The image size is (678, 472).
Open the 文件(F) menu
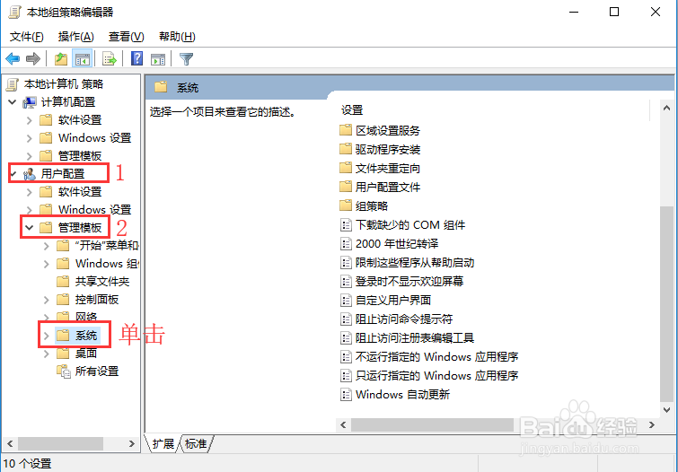(x=27, y=37)
